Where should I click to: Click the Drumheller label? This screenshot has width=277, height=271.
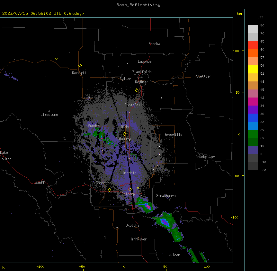pyautogui.click(x=205, y=157)
